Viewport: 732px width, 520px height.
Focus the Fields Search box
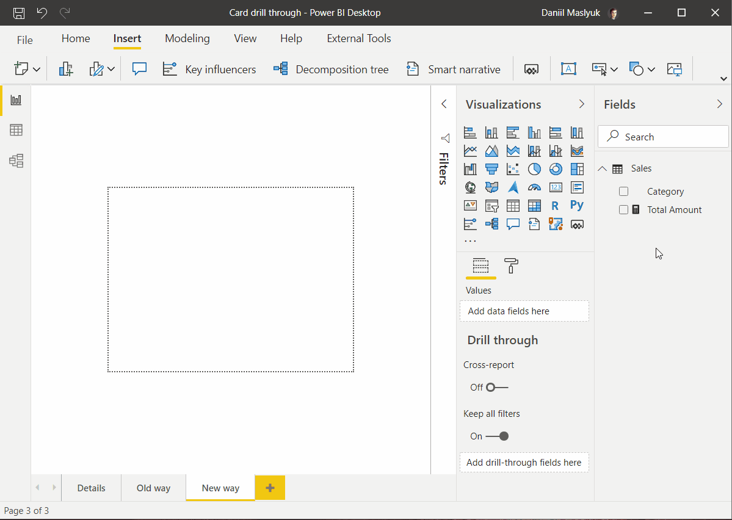[663, 137]
